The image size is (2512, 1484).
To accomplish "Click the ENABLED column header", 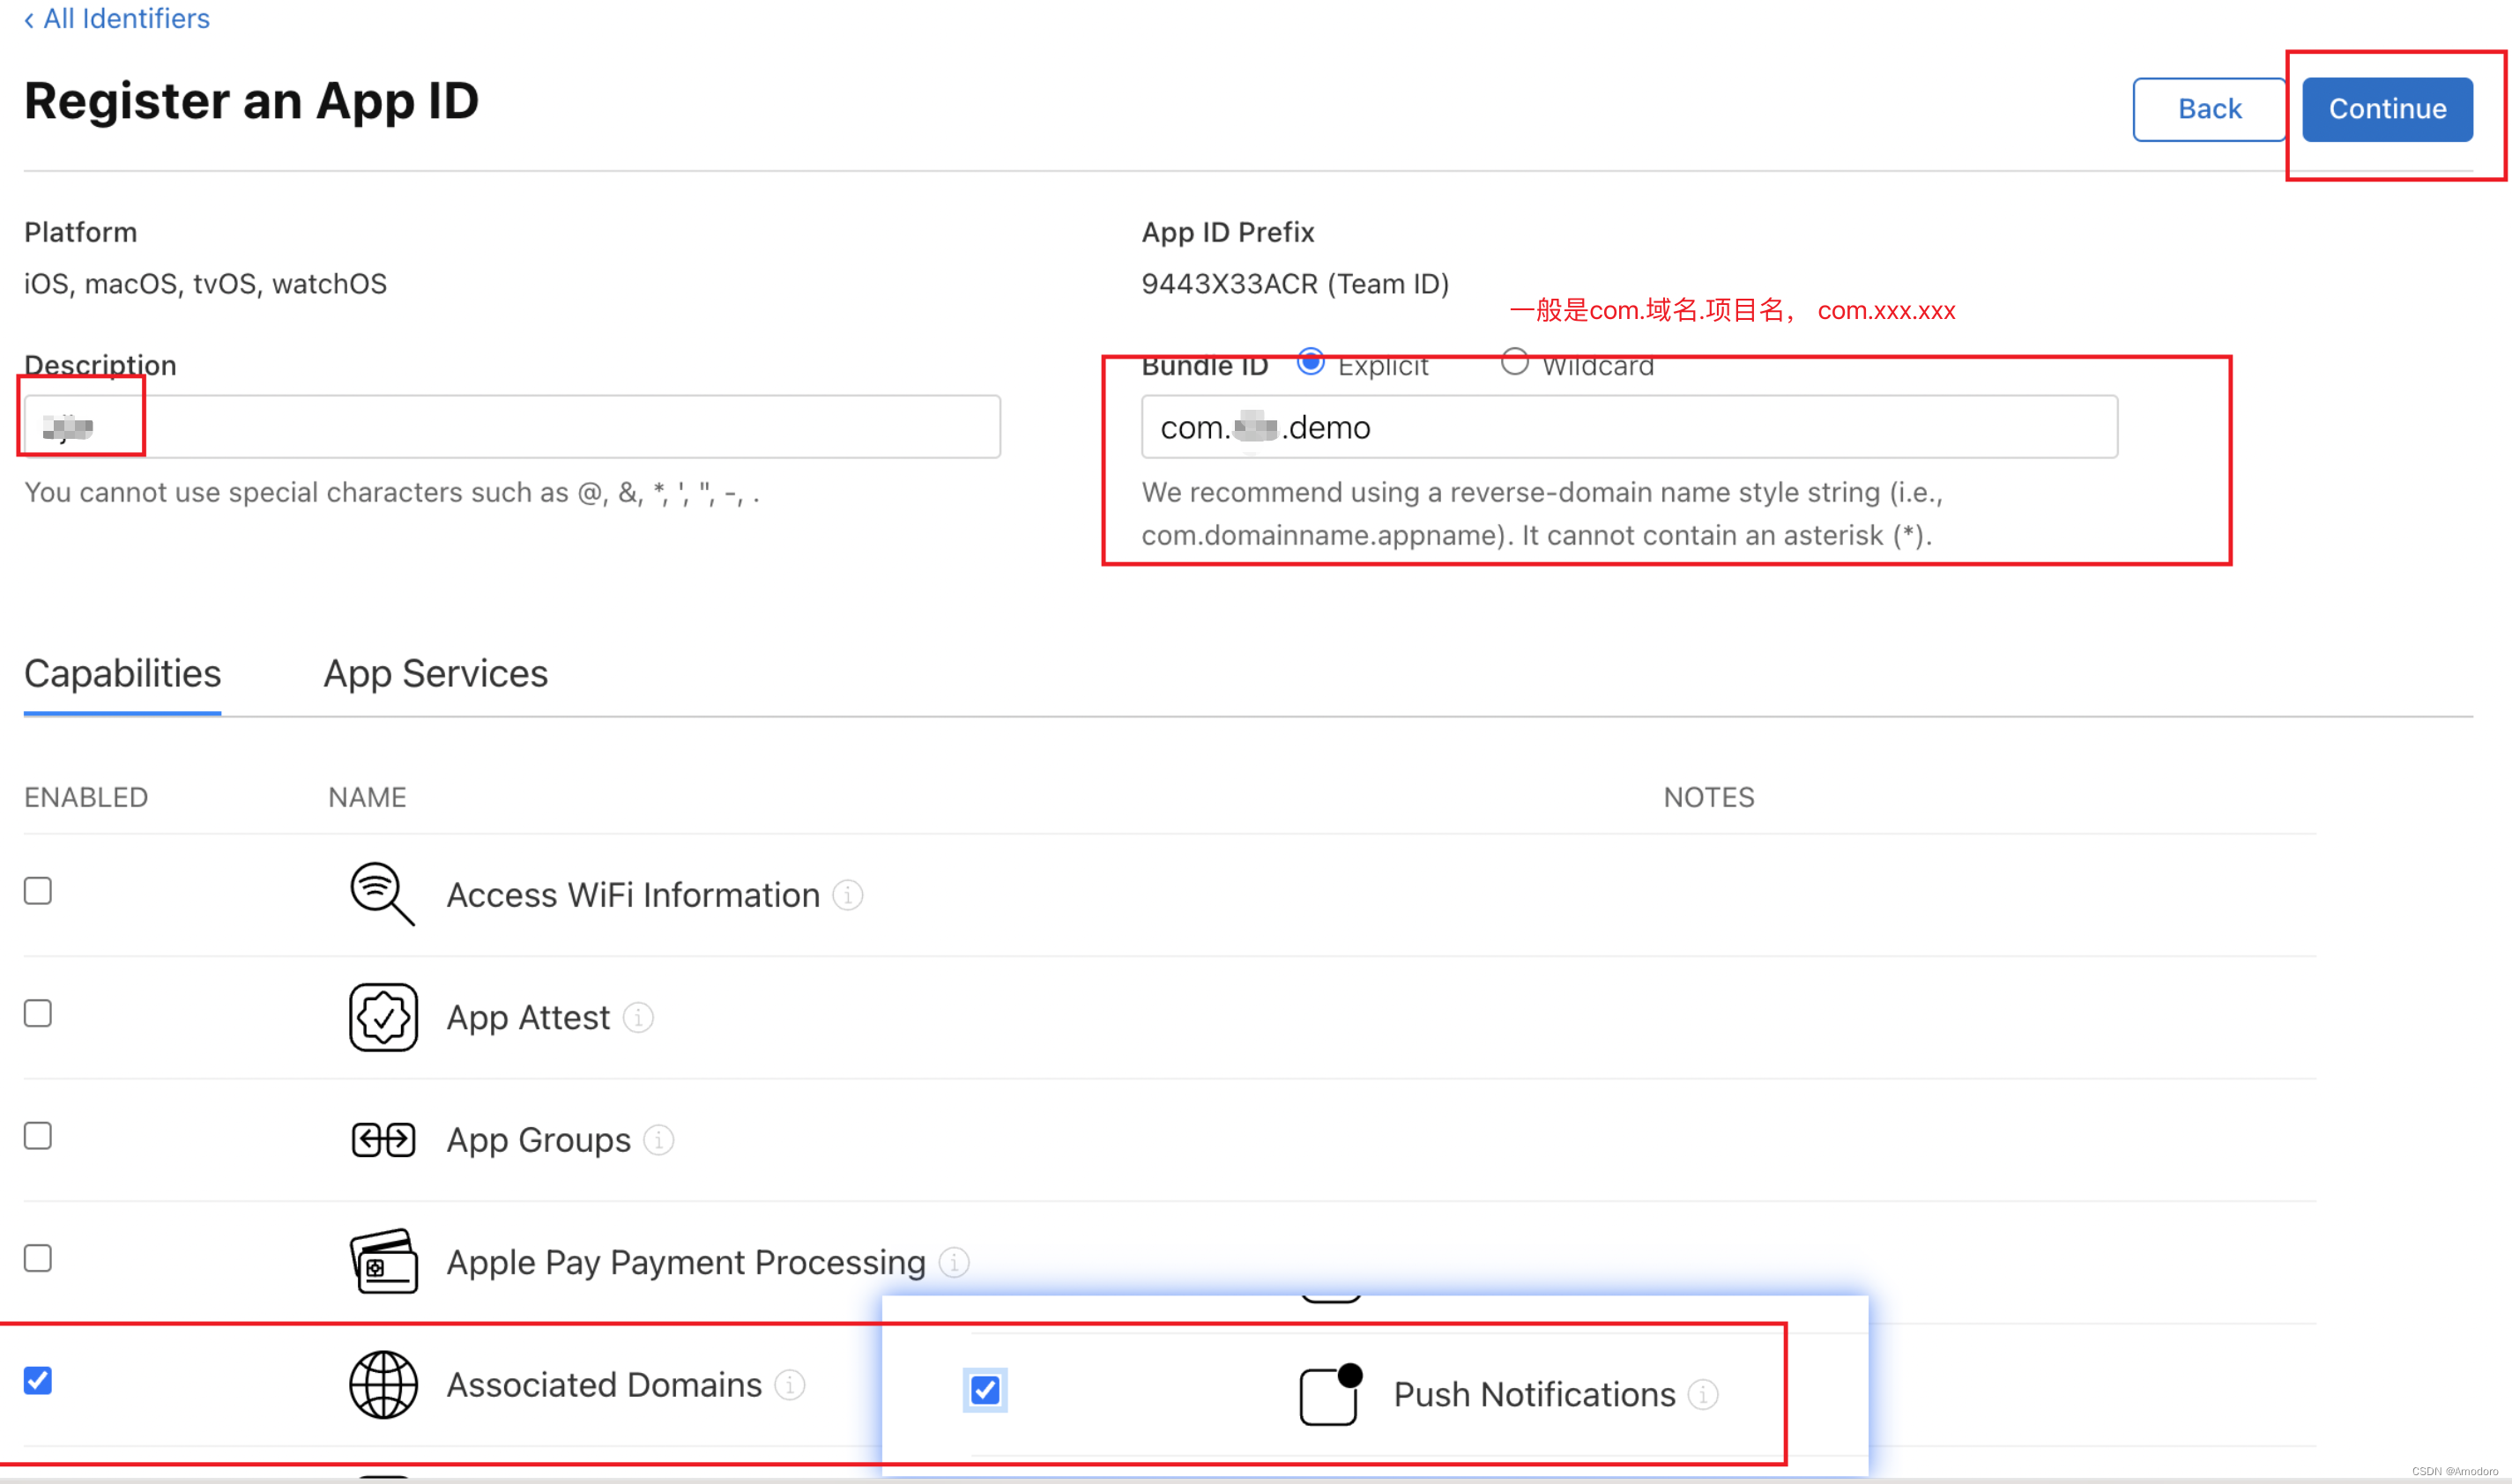I will [86, 797].
